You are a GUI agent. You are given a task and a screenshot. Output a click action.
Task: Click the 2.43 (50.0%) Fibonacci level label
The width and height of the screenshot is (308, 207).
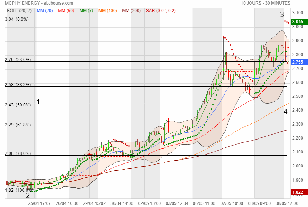point(18,105)
